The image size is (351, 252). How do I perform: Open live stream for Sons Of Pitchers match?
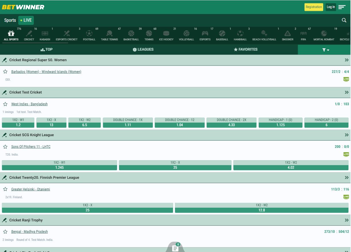tap(346, 154)
